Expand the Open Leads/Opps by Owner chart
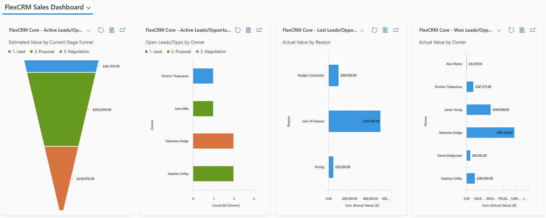Screen dimensions: 546x218 coord(259,30)
